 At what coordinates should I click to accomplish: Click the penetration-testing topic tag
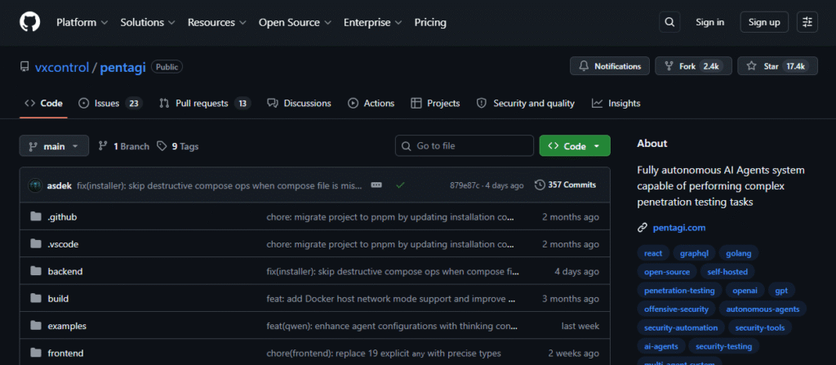click(x=679, y=291)
